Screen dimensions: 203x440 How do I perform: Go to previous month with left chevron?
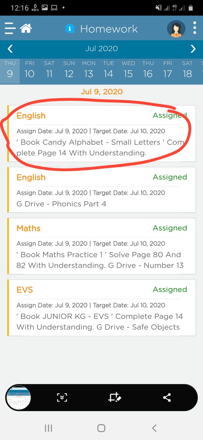(10, 49)
